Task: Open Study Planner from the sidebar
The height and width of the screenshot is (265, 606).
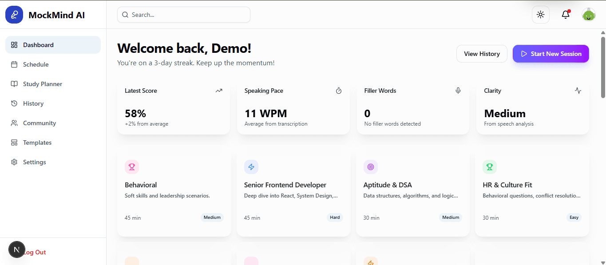Action: tap(42, 84)
